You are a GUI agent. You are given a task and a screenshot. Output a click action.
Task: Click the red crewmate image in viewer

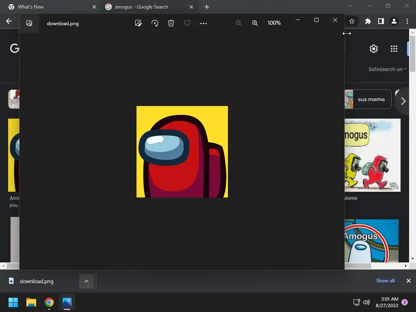pyautogui.click(x=182, y=152)
